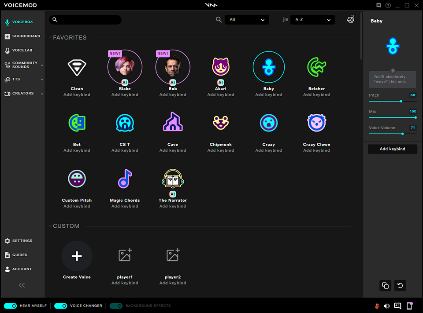The image size is (423, 313).
Task: Toggle the Voice Changer switch
Action: coord(60,306)
